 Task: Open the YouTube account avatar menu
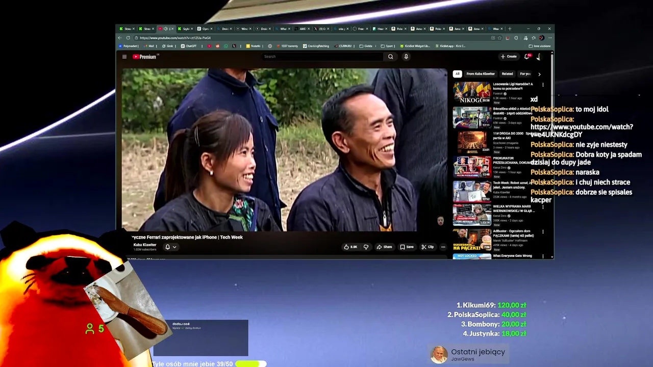(x=539, y=57)
